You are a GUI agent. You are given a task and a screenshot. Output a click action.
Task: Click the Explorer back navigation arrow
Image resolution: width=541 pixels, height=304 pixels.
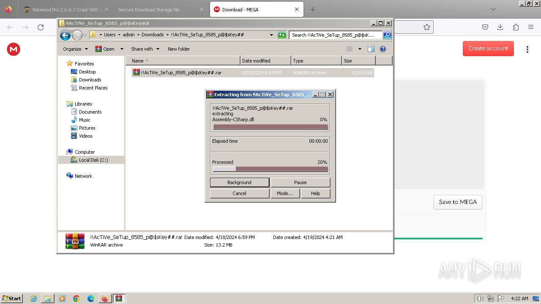[65, 35]
